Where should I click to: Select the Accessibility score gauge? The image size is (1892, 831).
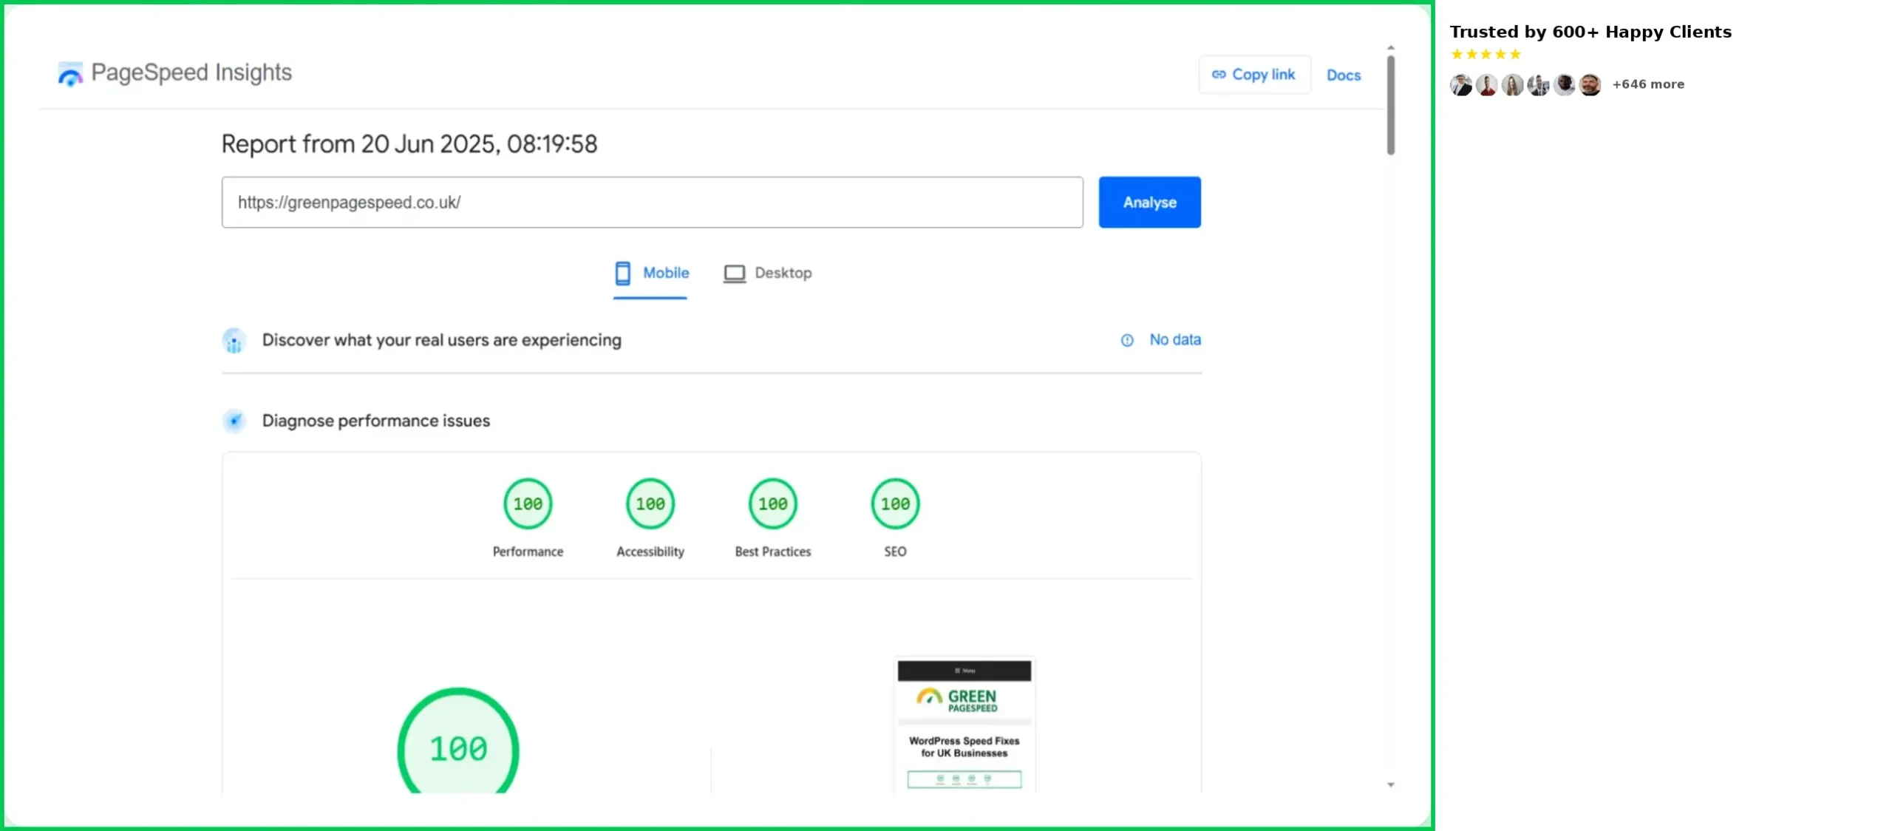pyautogui.click(x=650, y=504)
